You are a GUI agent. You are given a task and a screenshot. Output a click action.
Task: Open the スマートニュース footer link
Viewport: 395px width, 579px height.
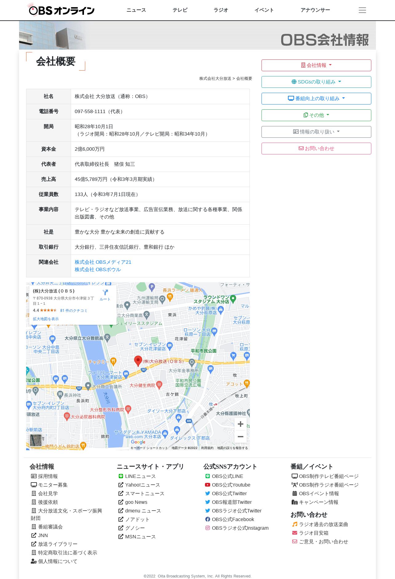coord(145,493)
